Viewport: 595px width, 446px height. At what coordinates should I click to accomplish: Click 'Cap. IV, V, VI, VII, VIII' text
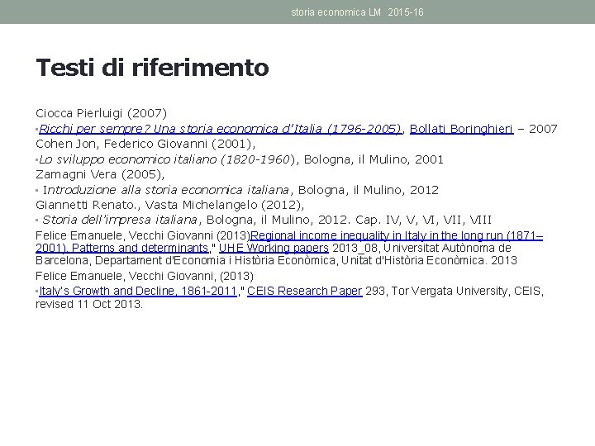tap(423, 220)
